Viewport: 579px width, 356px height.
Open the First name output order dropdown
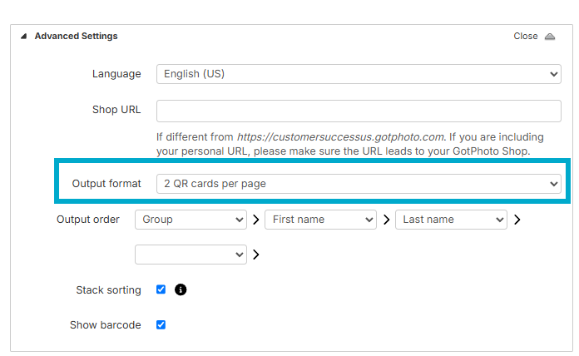pos(320,220)
